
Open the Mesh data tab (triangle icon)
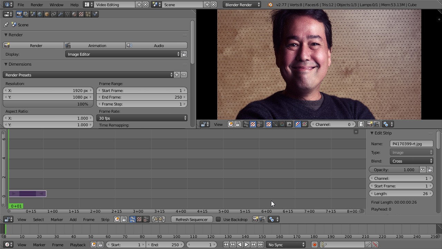(67, 14)
